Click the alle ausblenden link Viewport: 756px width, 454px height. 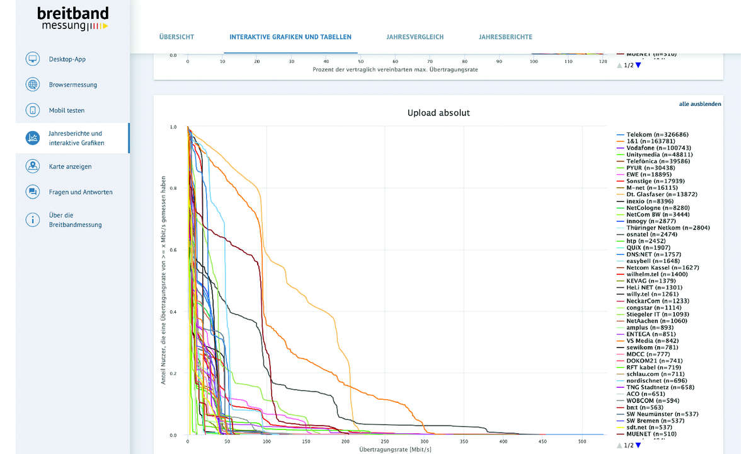click(x=700, y=104)
